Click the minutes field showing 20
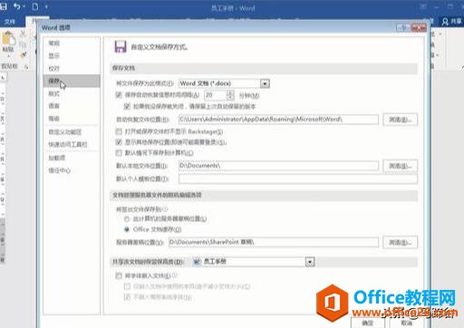The height and width of the screenshot is (328, 464). tap(215, 95)
